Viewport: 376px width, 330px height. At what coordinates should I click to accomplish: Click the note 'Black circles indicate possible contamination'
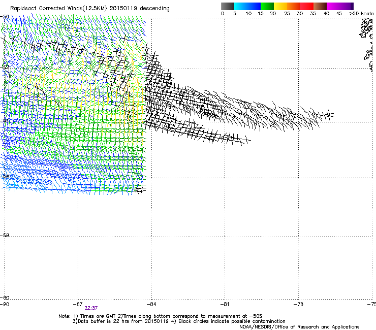(232, 321)
